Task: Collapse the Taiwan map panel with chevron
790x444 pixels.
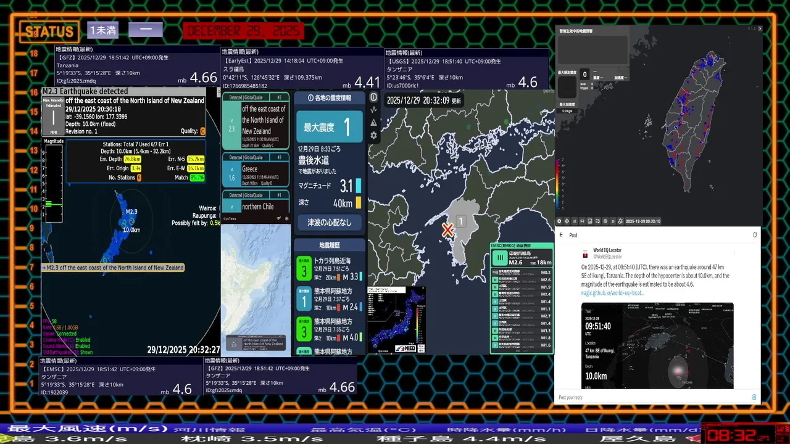Action: (x=760, y=28)
